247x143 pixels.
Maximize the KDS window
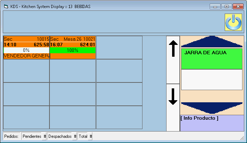(227, 7)
